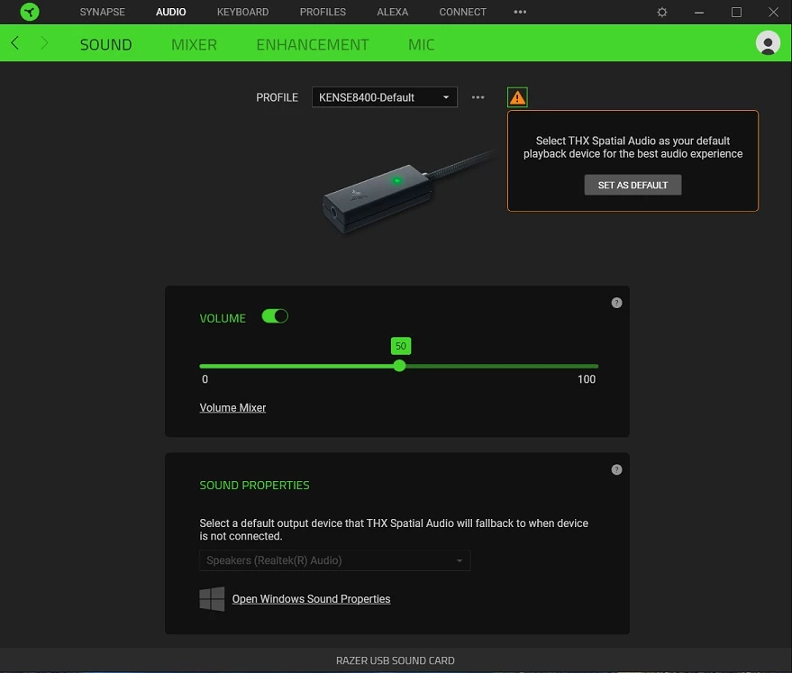
Task: Expand the KENSE8400-Default profile dropdown
Action: [x=385, y=97]
